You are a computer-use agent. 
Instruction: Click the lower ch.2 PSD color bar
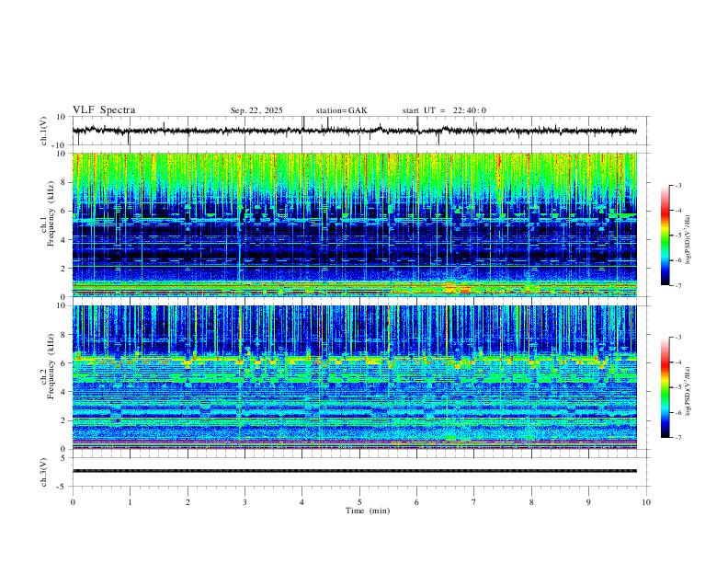pos(665,387)
